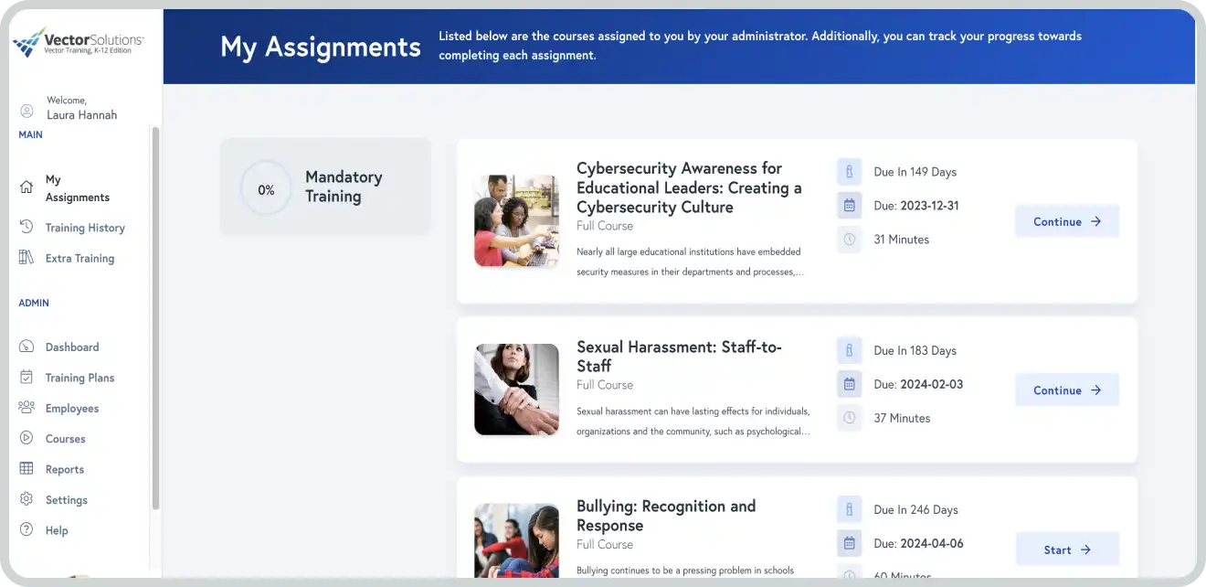Continue the Cybersecurity Awareness course
Viewport: 1206px width, 587px height.
[1066, 221]
